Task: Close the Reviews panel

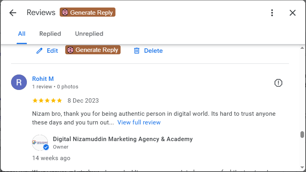Action: [293, 13]
